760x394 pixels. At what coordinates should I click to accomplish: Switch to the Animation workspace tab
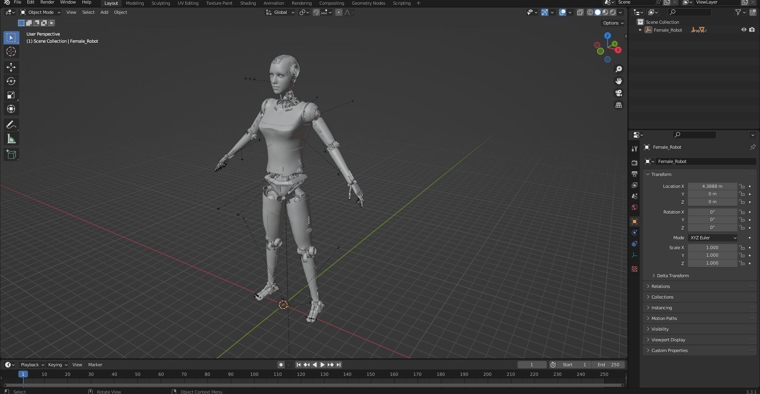pos(274,3)
